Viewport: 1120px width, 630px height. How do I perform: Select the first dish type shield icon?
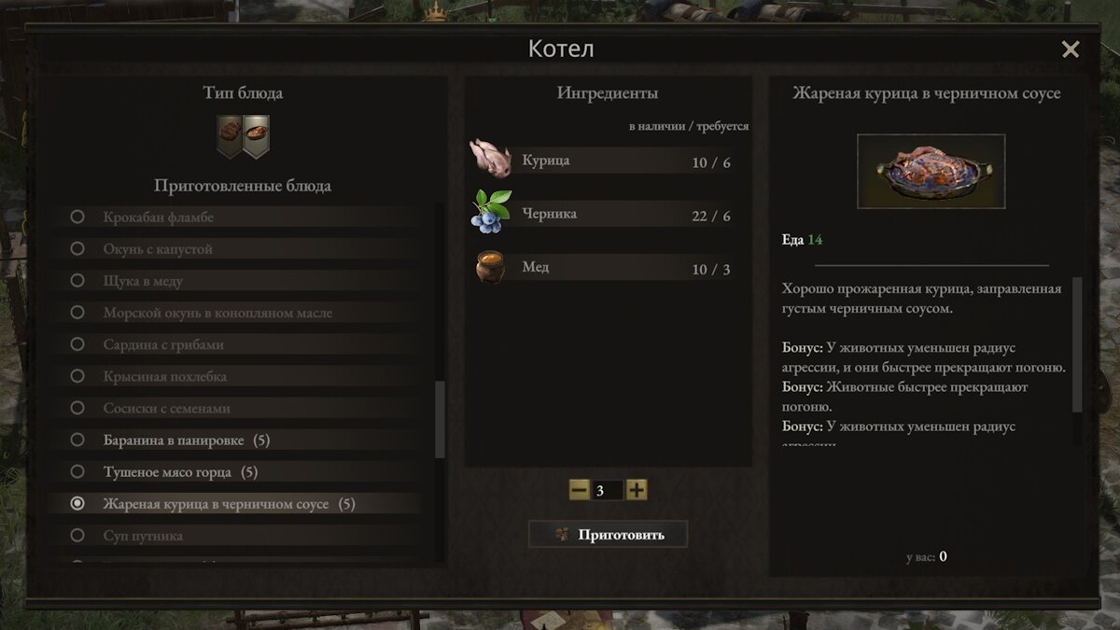click(x=230, y=136)
